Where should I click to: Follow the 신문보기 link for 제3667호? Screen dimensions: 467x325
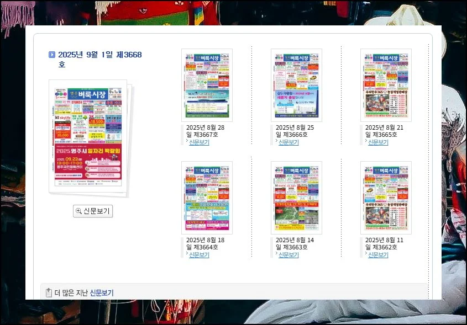coord(199,142)
